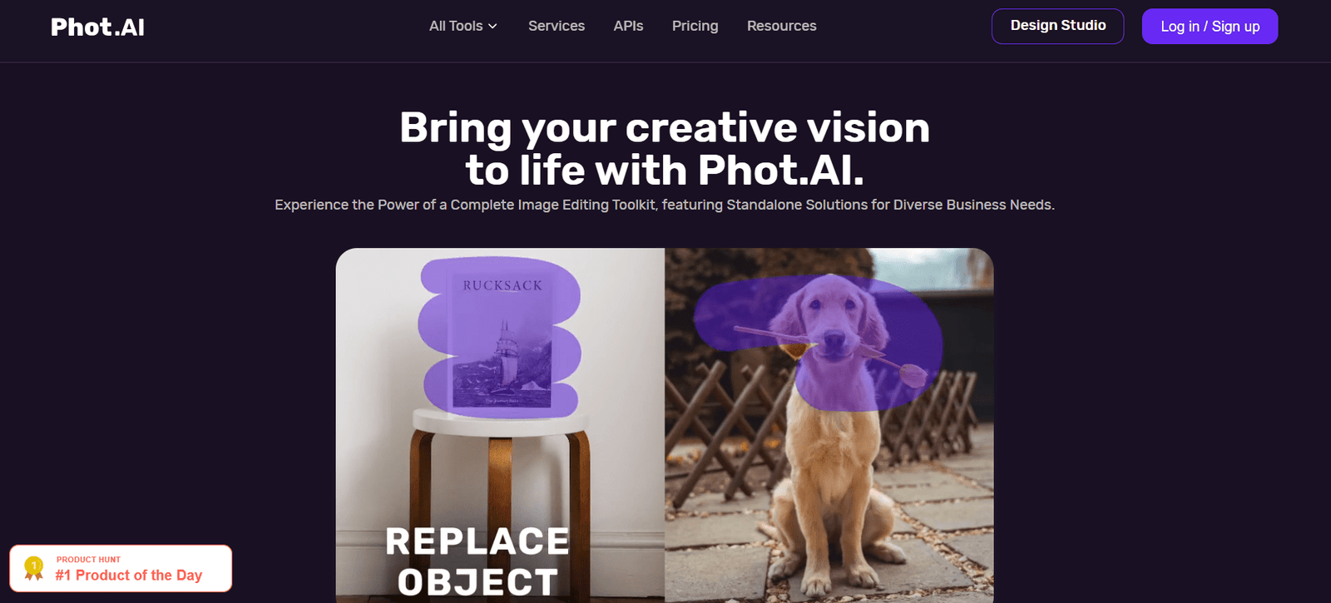Image resolution: width=1331 pixels, height=603 pixels.
Task: Go to the Pricing page
Action: [695, 26]
